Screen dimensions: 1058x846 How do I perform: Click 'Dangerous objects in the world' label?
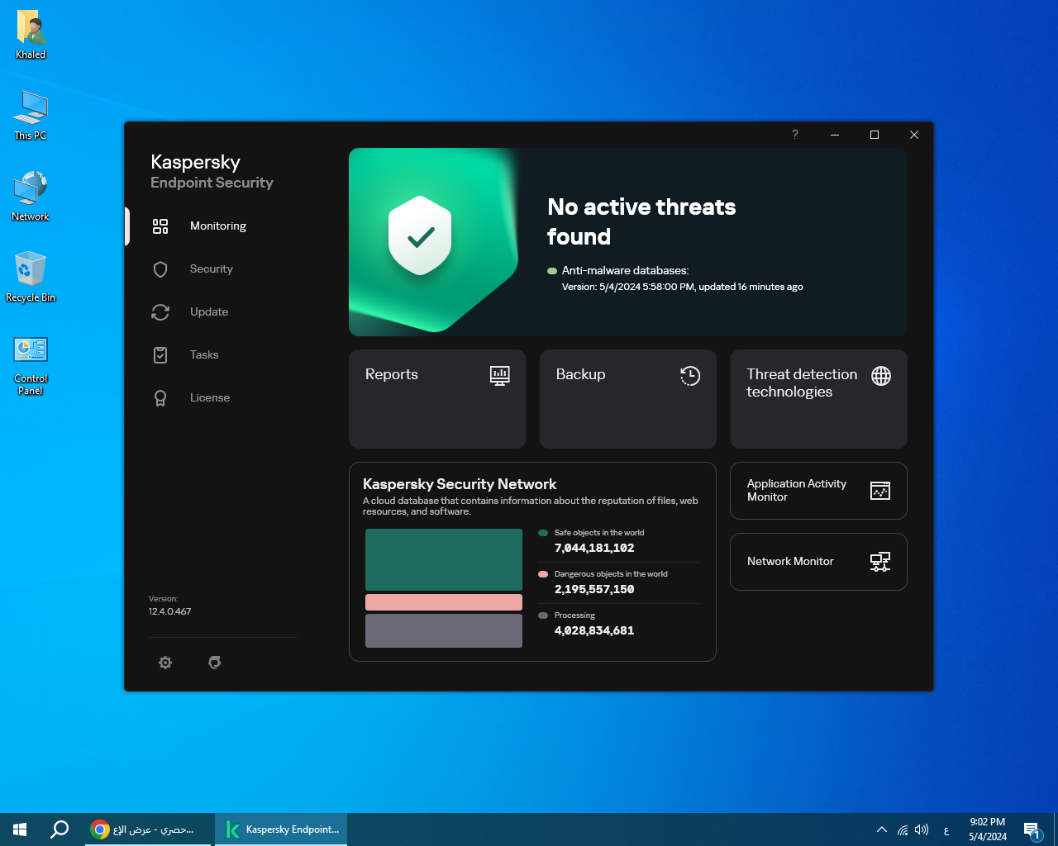click(611, 574)
